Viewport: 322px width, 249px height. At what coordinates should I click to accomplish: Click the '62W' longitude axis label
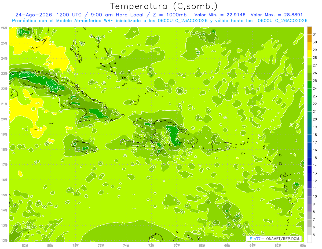tap(278, 245)
